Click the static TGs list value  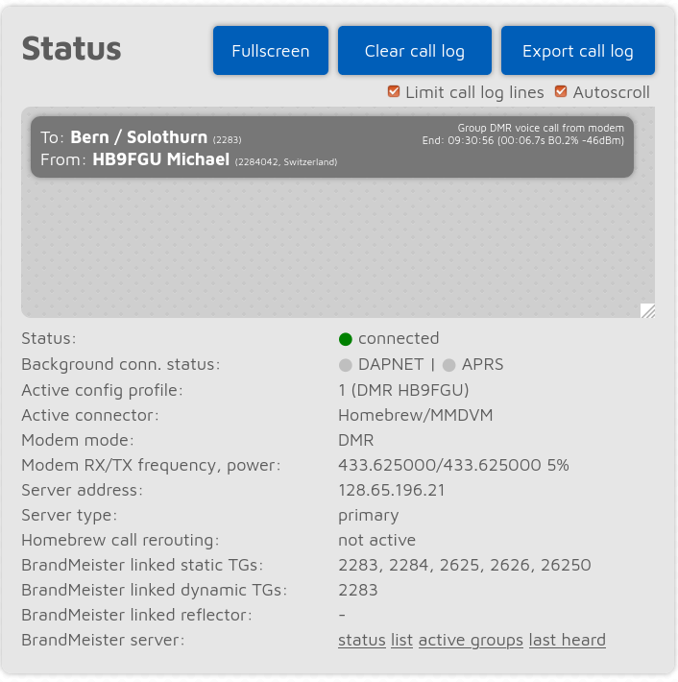[x=465, y=565]
